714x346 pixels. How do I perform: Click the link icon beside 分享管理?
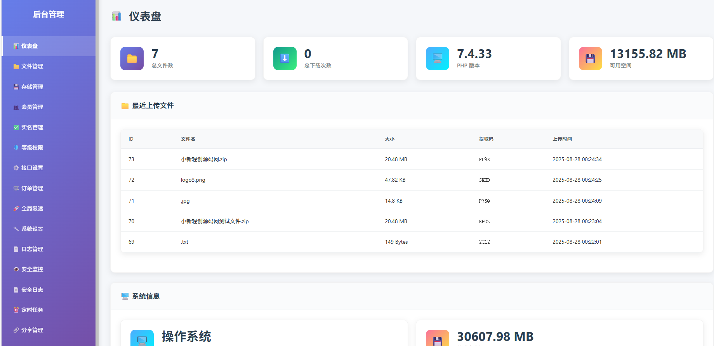click(16, 330)
